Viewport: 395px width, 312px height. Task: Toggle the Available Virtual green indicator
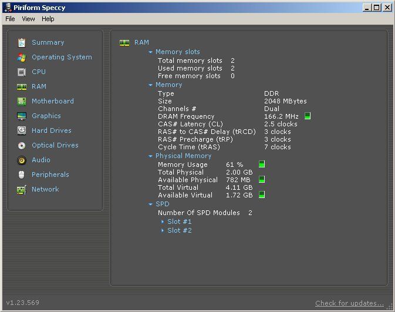click(262, 194)
